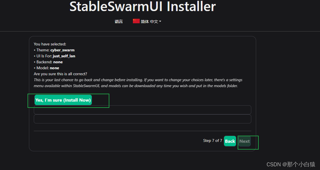Click the StableSwarmUI Installer title

pyautogui.click(x=143, y=7)
